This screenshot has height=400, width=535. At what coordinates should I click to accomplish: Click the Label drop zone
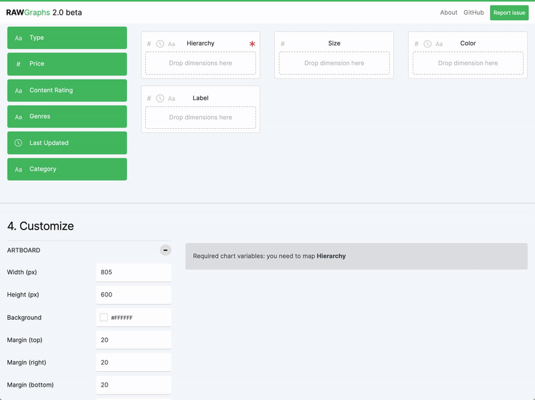[x=201, y=118]
